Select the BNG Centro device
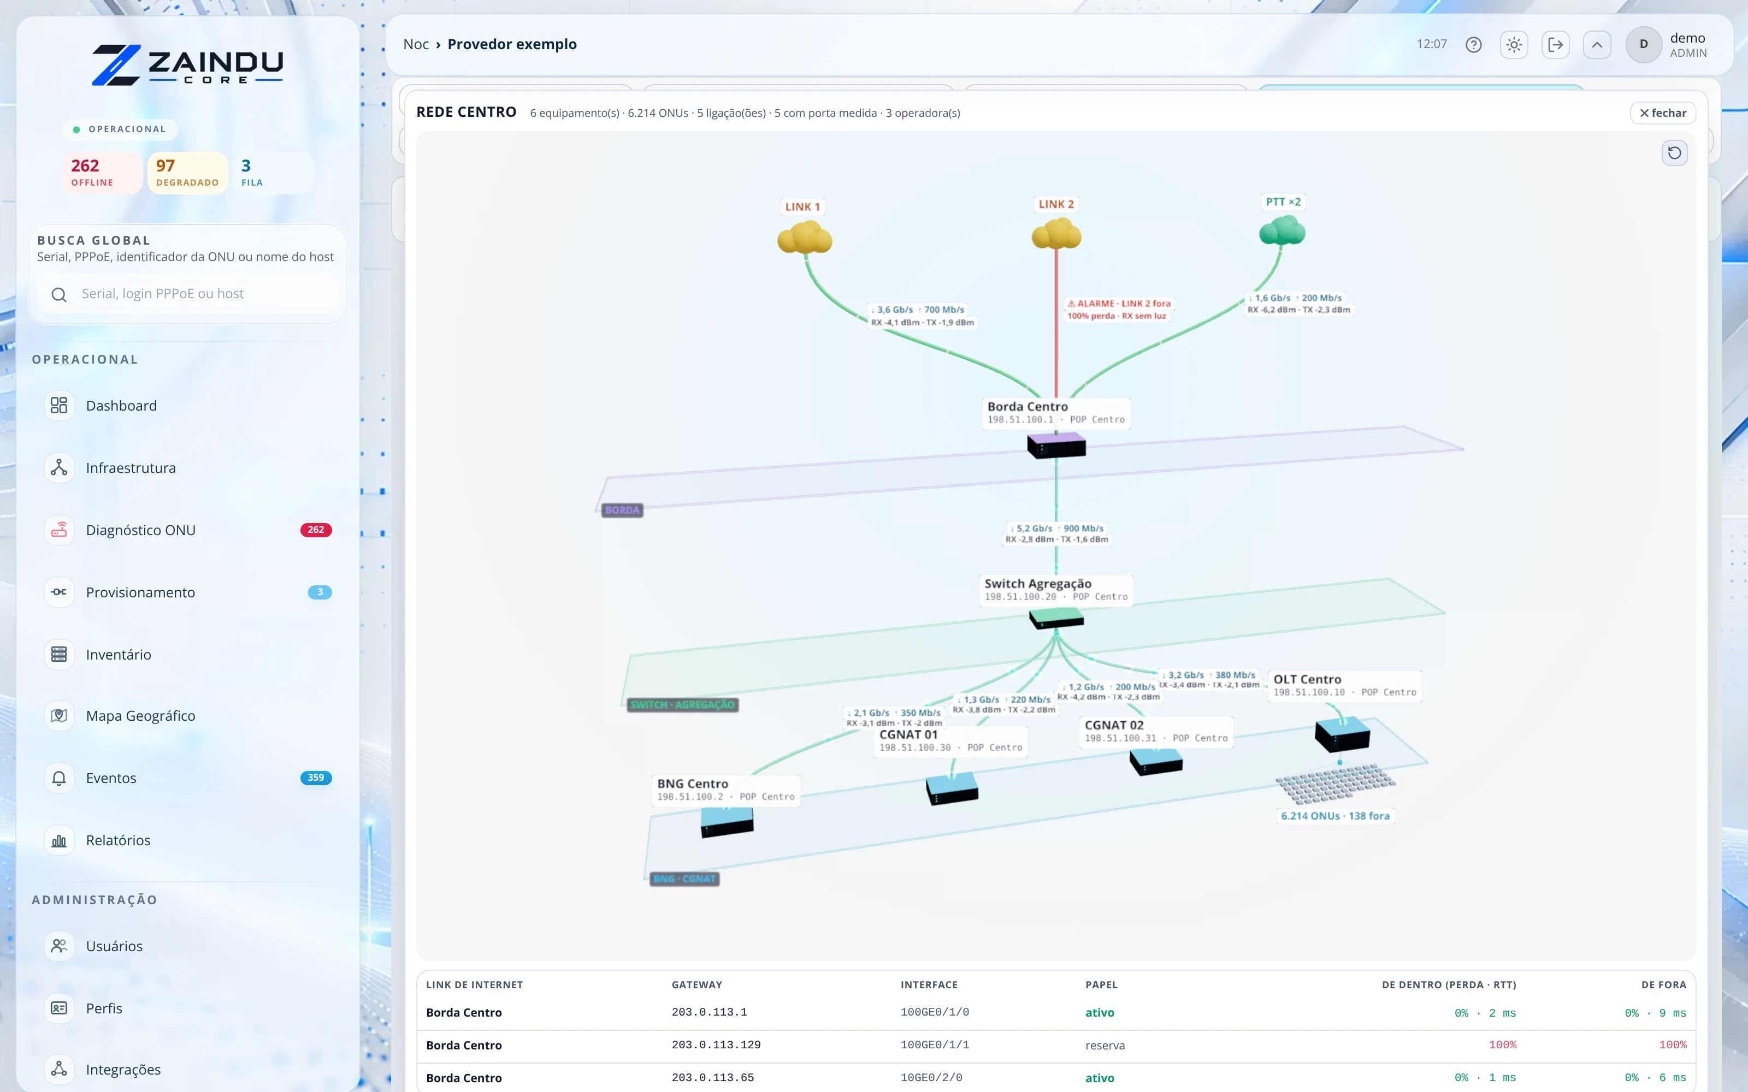1748x1092 pixels. tap(727, 822)
